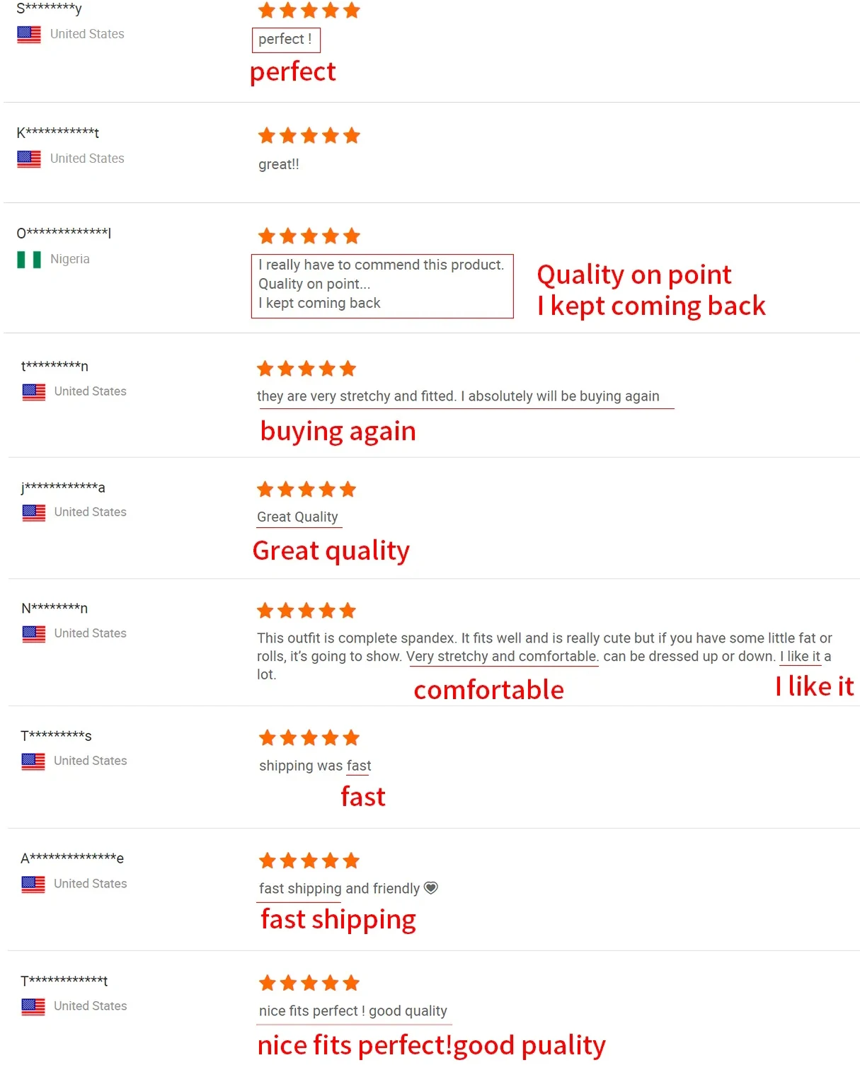Click the US flag beside t*********n
860x1065 pixels.
[x=33, y=392]
